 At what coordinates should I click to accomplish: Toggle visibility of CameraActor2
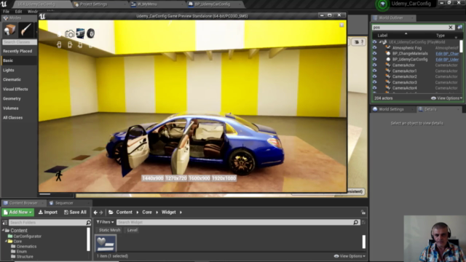point(375,76)
